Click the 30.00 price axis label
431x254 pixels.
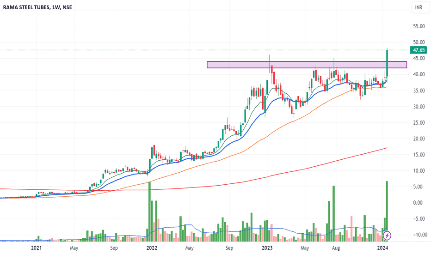[x=419, y=107]
